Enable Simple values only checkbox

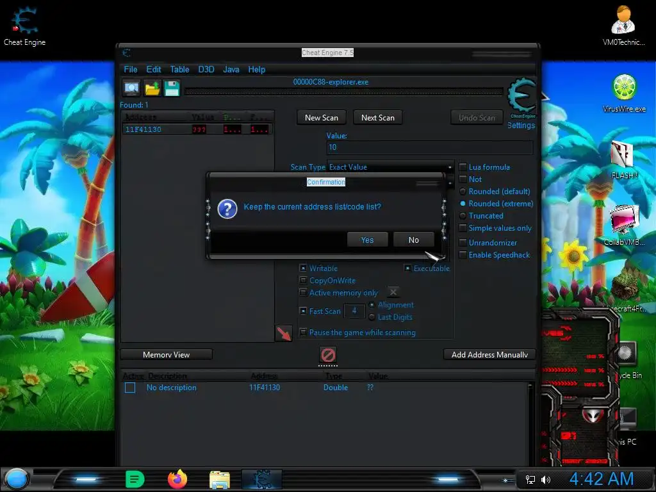[x=463, y=228]
